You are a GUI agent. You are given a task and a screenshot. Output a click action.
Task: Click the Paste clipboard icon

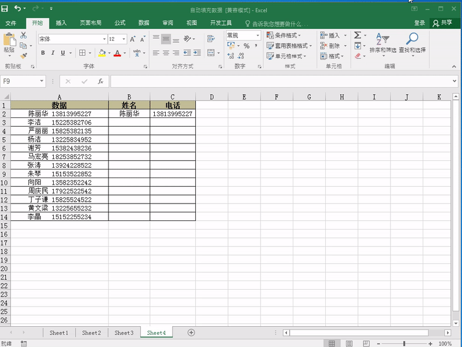[x=9, y=39]
